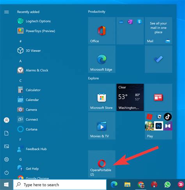The width and height of the screenshot is (185, 190).
Task: Open Solitaire icon in the Play tile
Action: pos(159,117)
